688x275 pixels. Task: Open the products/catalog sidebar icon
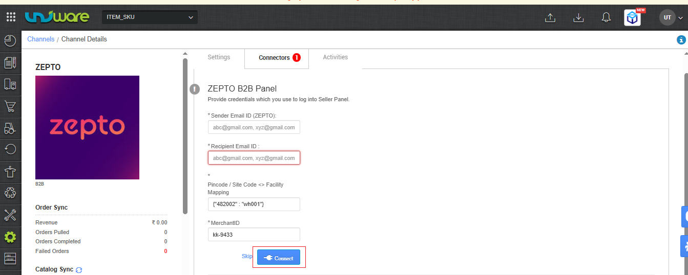(10, 84)
